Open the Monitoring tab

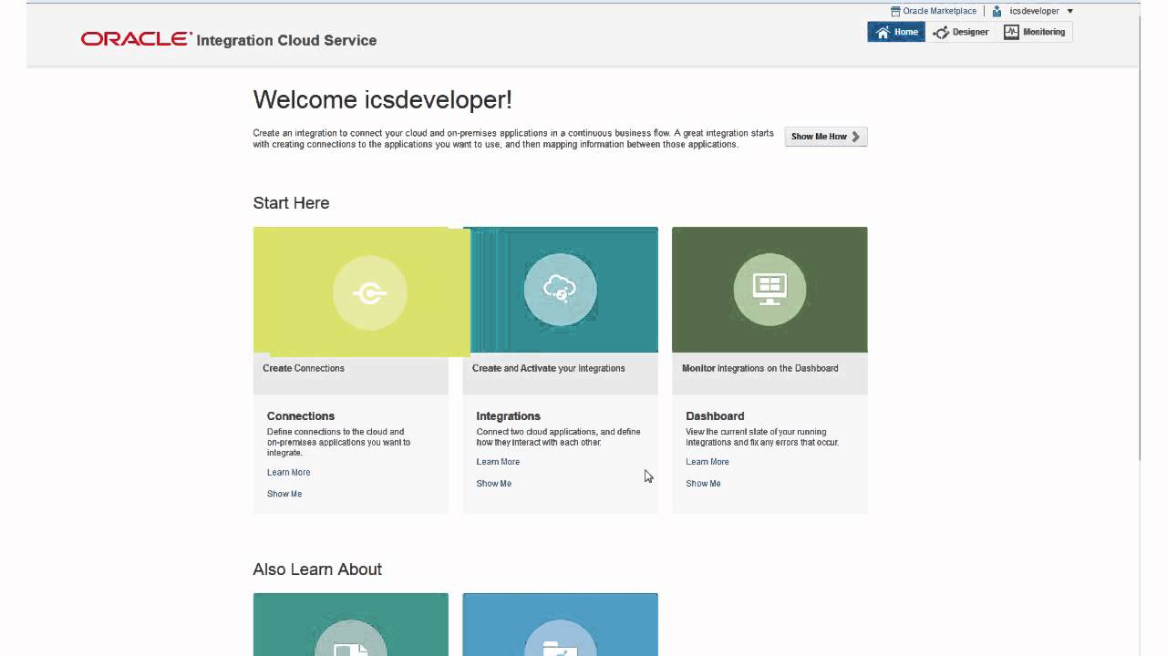[1035, 32]
